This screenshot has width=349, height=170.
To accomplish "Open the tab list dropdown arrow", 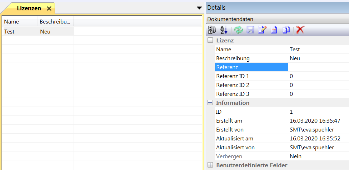I will (x=199, y=8).
